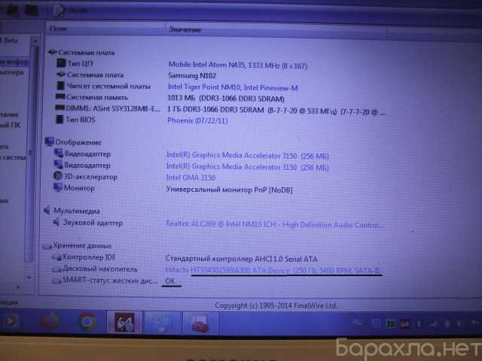Select the 1013 МБ system memory value
The height and width of the screenshot is (361, 482).
226,99
